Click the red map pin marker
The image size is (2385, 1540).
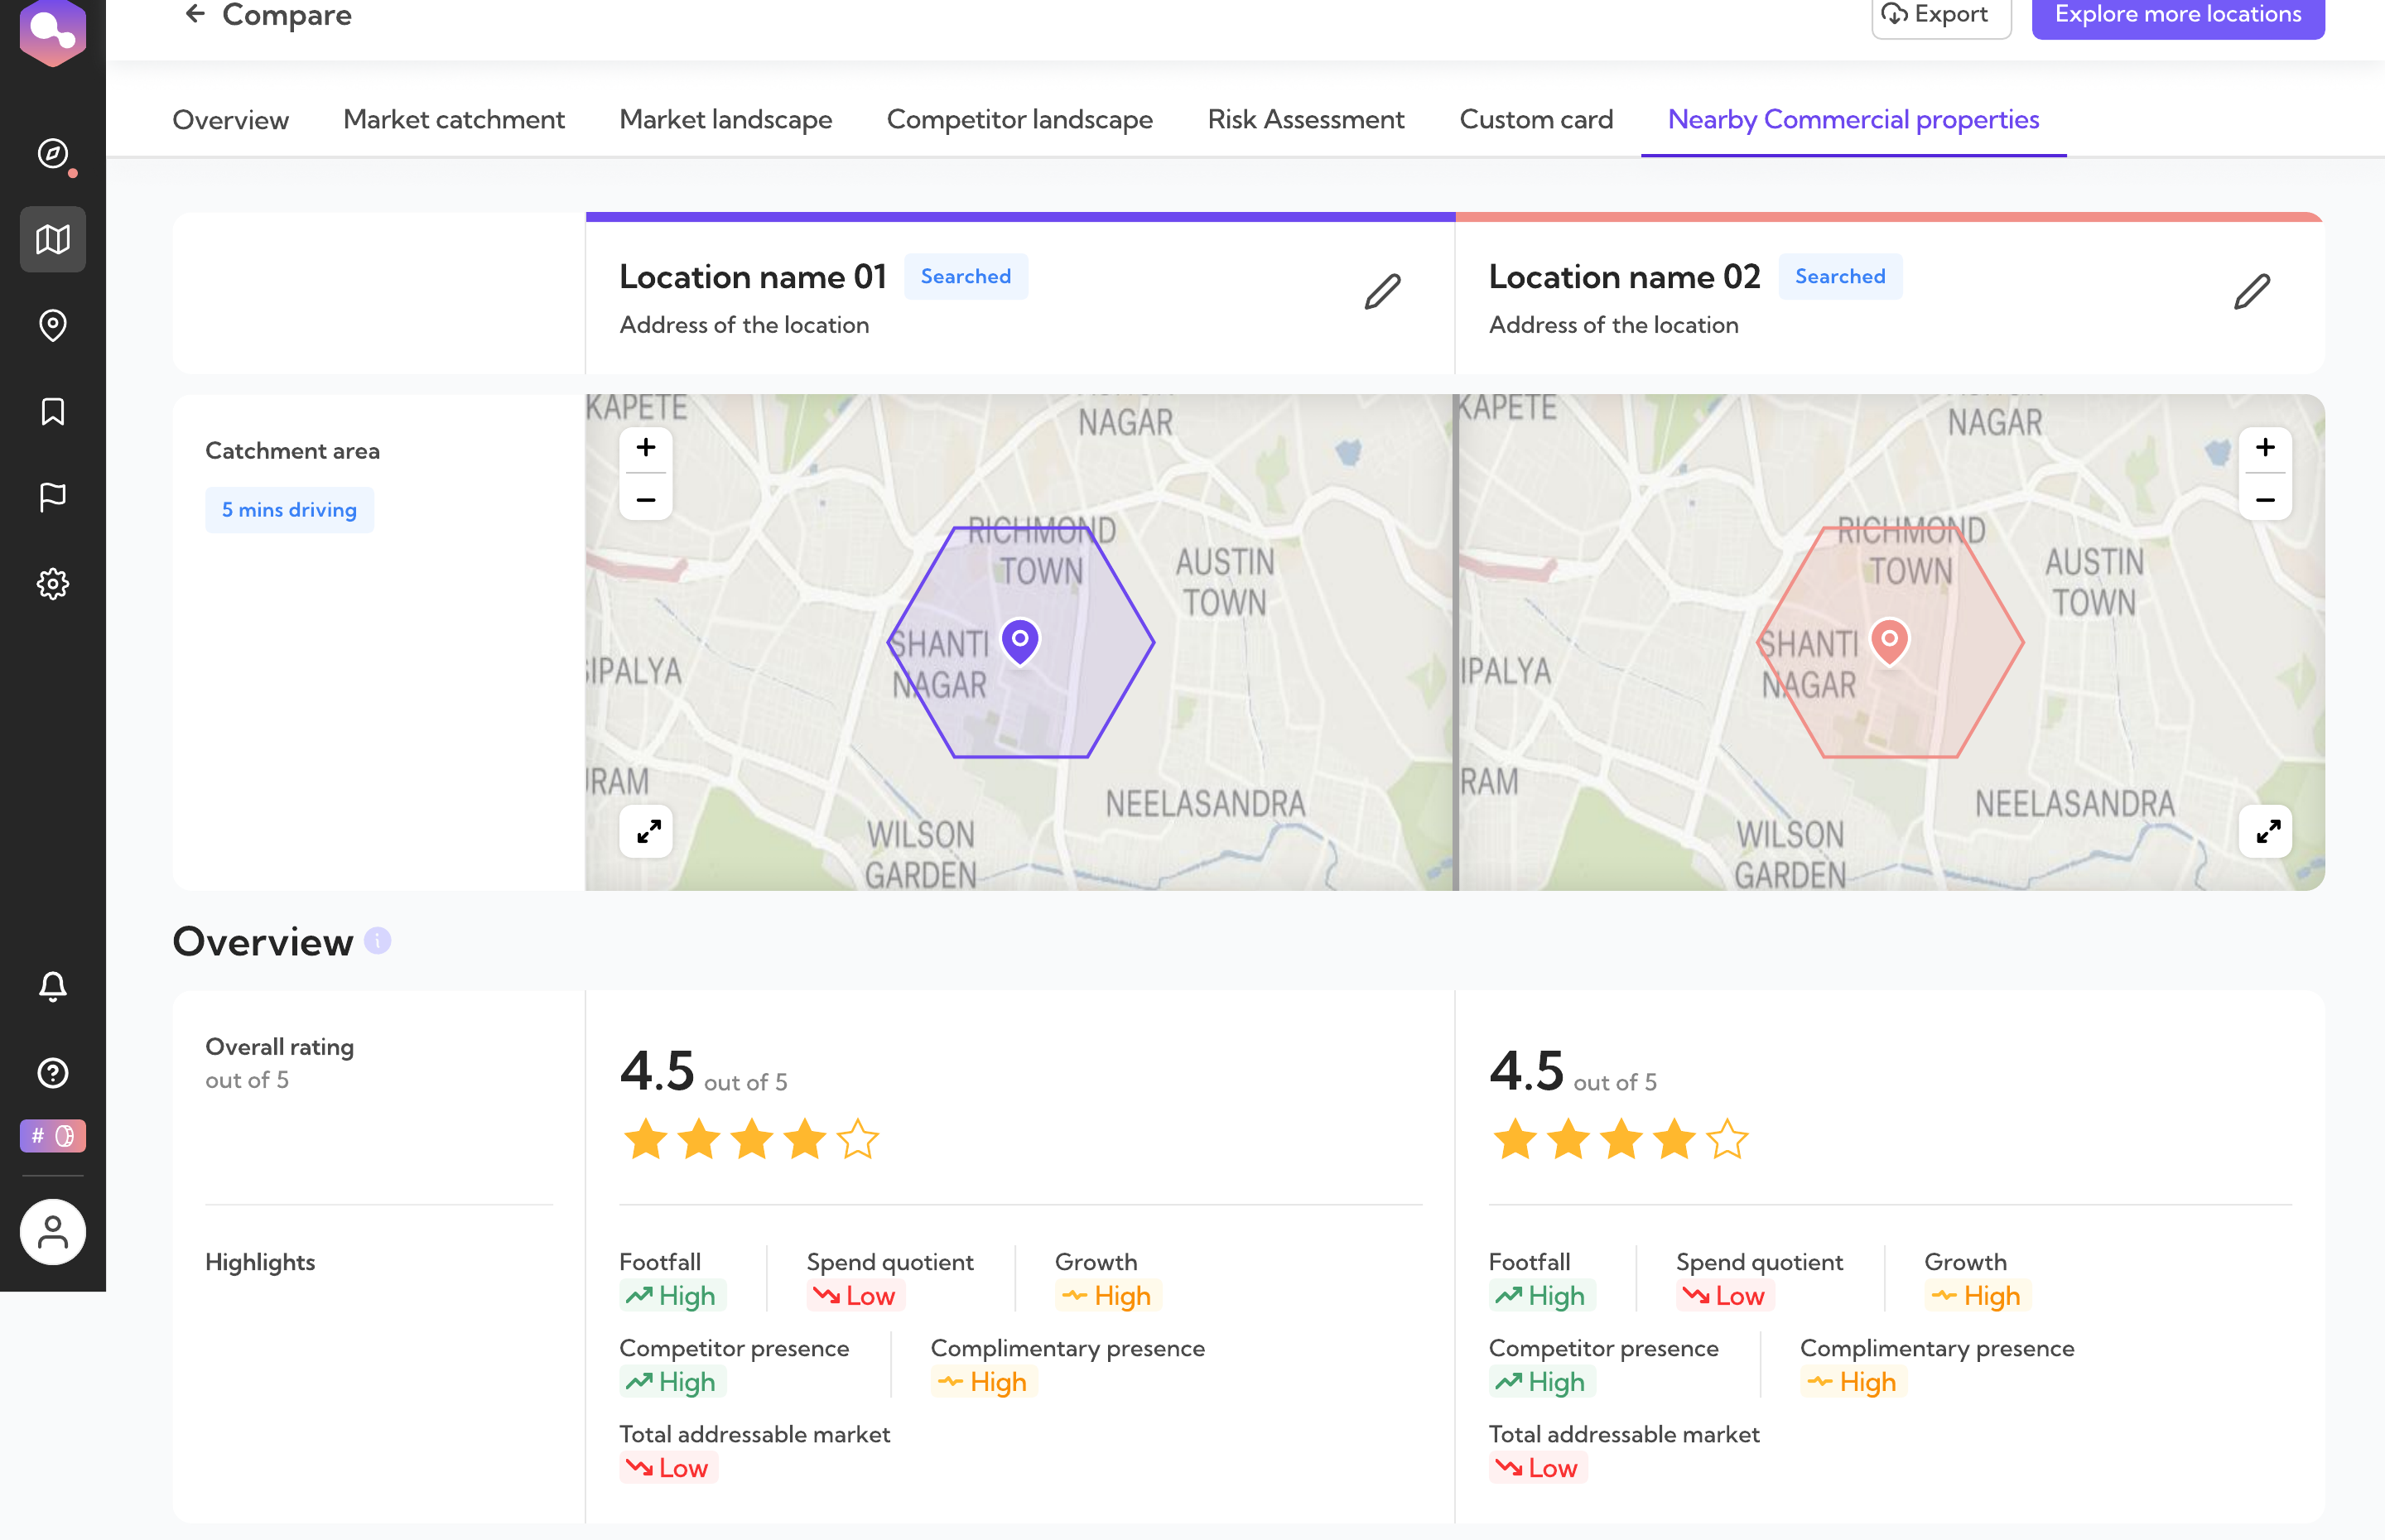coord(1889,641)
